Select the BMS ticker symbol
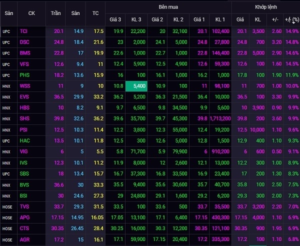The width and height of the screenshot is (300, 246). [x=25, y=53]
